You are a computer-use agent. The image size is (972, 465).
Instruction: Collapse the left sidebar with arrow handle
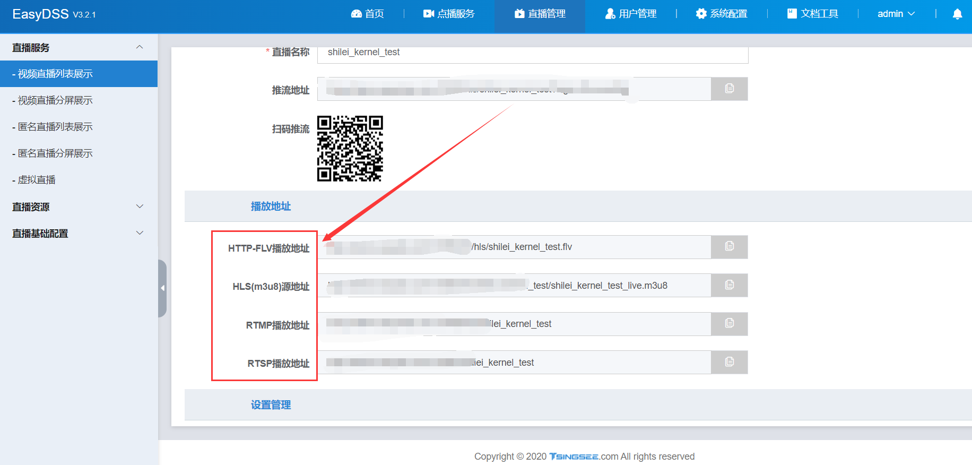[x=162, y=288]
